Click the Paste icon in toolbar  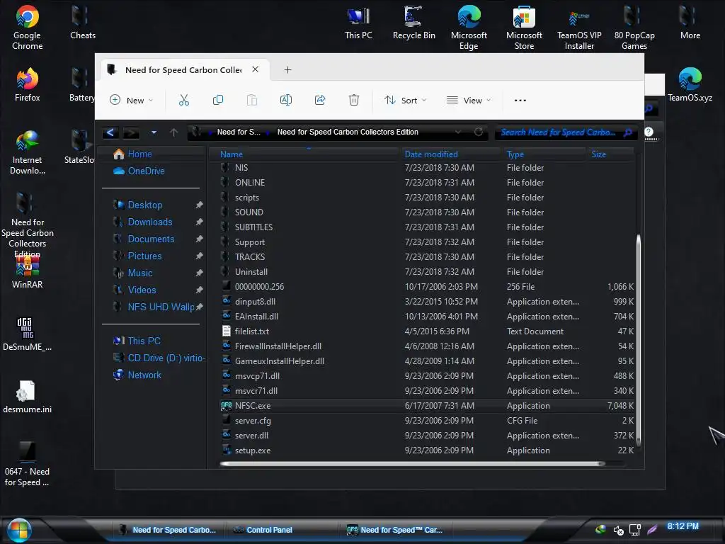tap(251, 100)
